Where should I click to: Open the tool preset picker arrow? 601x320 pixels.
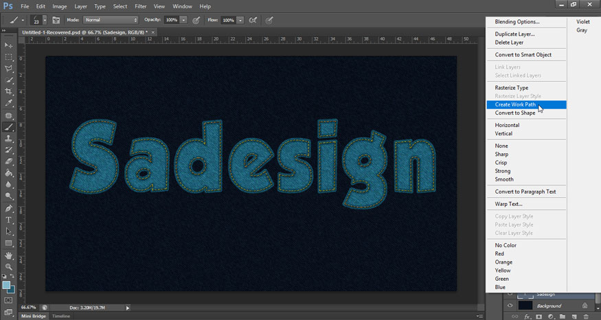pyautogui.click(x=23, y=21)
